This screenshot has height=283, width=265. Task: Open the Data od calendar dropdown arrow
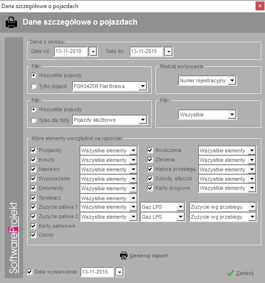(x=93, y=52)
